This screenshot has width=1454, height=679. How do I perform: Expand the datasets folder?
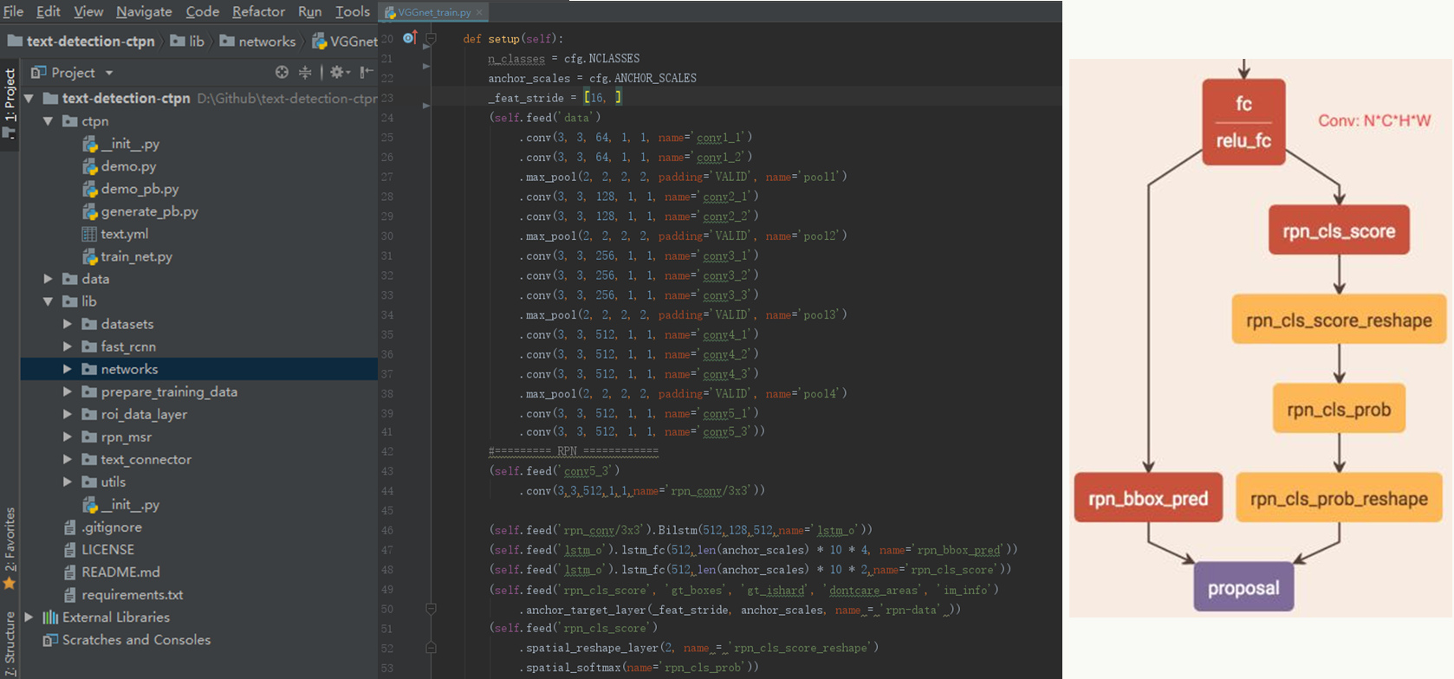(x=68, y=324)
